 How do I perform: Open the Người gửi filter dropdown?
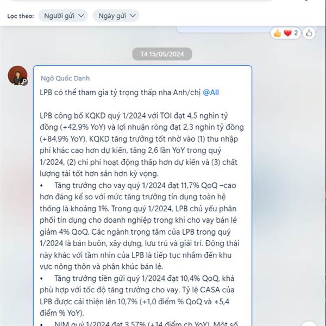[x=63, y=16]
